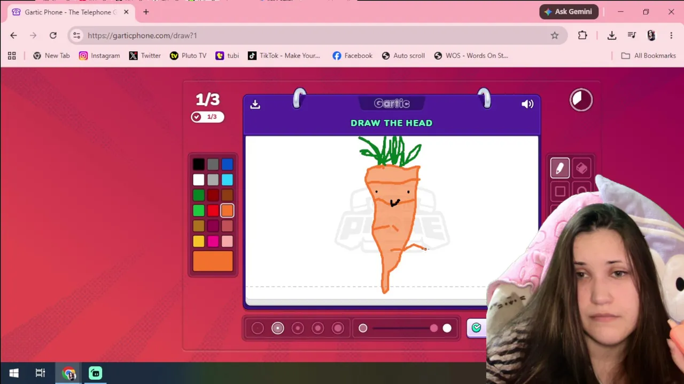Open the Chrome profile avatar

(651, 35)
